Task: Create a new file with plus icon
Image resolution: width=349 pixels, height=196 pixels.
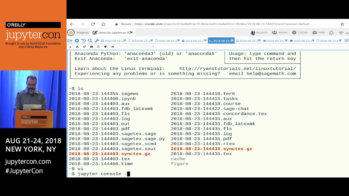Action: (77, 41)
